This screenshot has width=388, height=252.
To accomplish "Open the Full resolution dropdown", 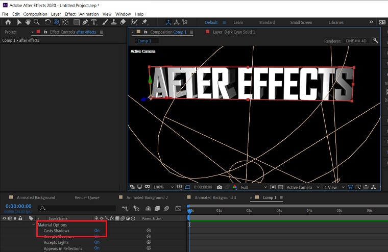I will [253, 187].
